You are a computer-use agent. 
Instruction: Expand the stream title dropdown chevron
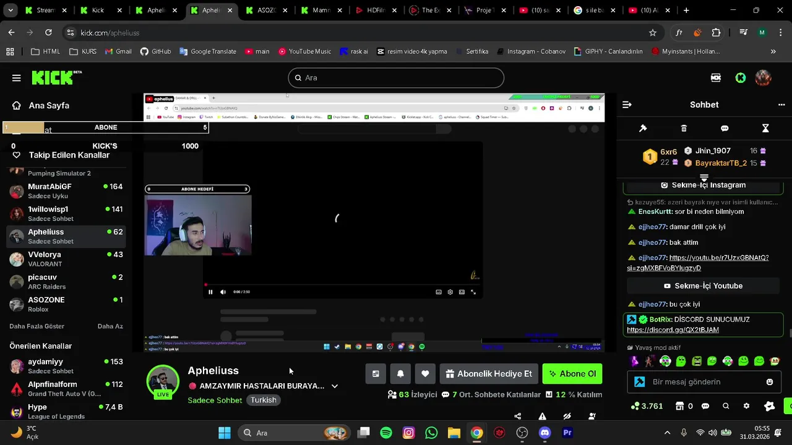click(335, 386)
